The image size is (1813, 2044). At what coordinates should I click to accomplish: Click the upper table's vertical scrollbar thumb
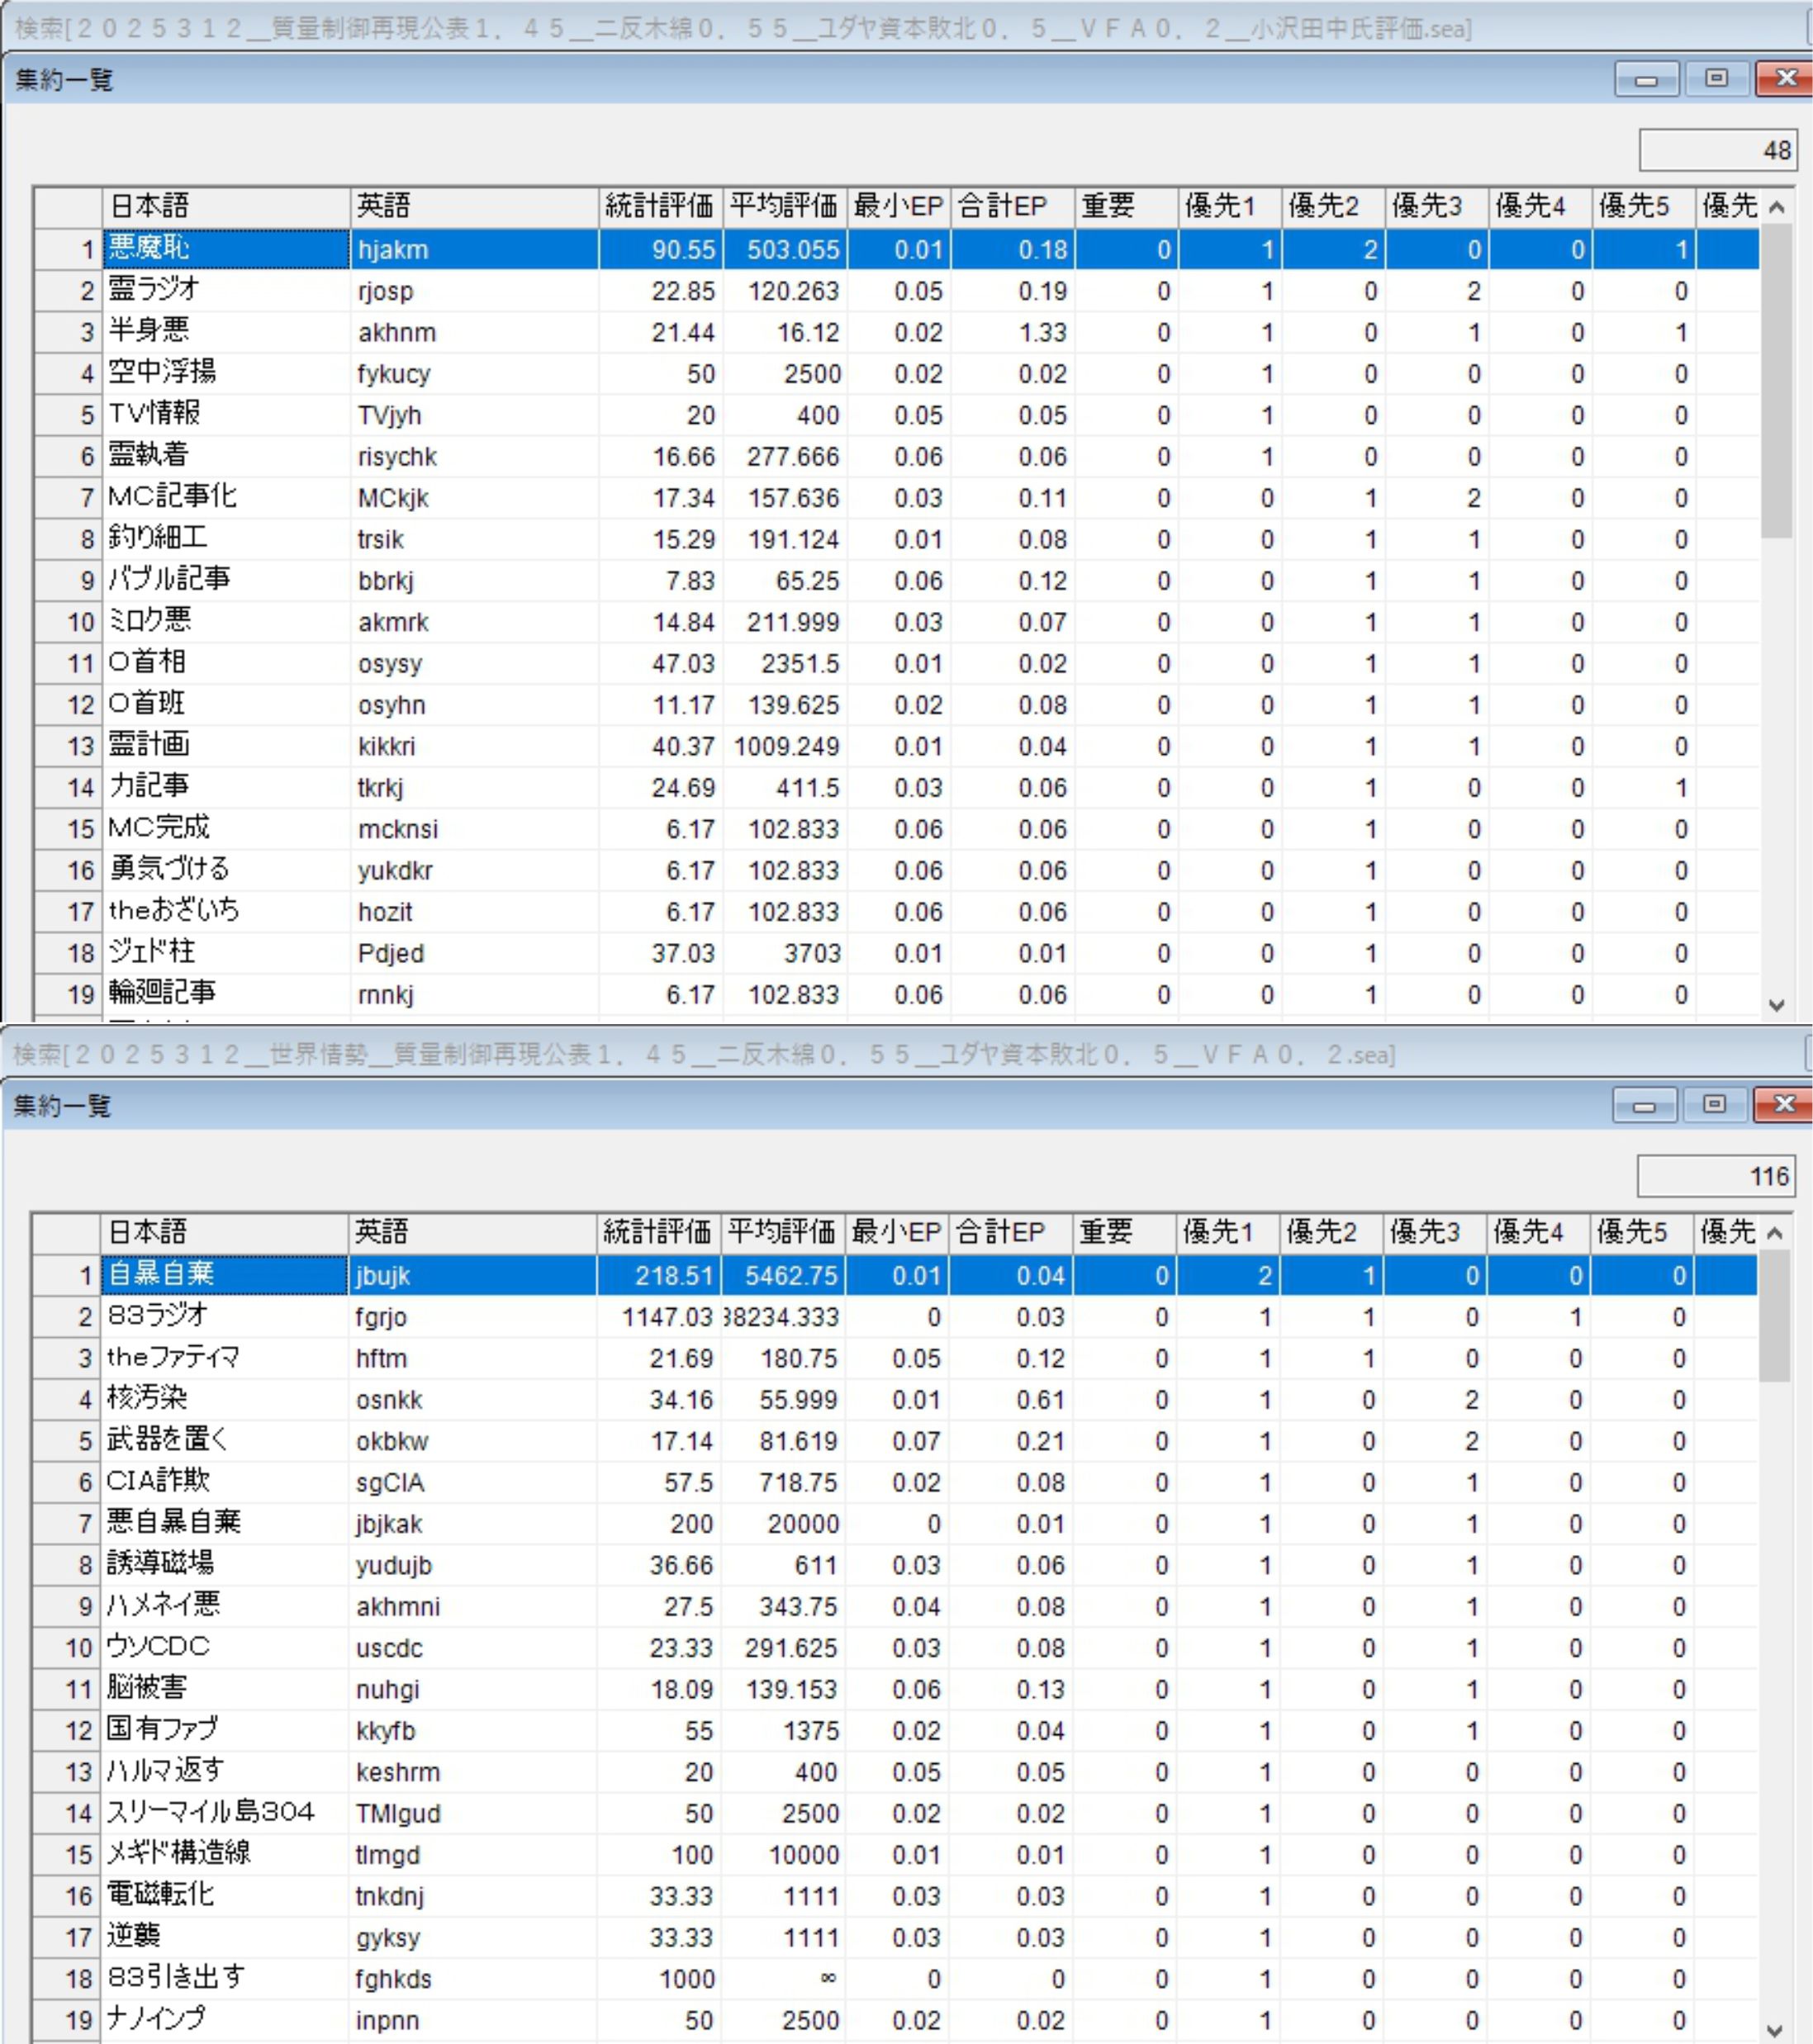coord(1777,382)
